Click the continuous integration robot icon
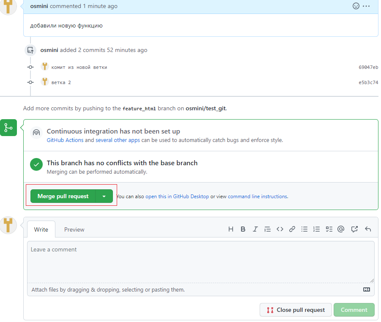Screen dimensions: 381x322 coord(36,133)
